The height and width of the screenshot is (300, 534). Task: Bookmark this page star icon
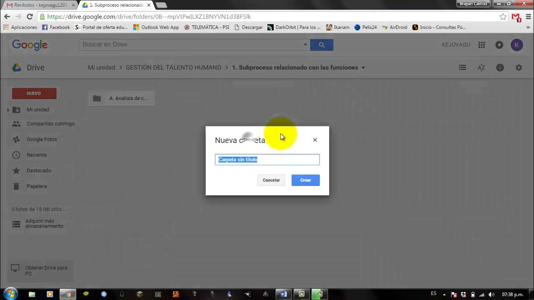tap(503, 17)
